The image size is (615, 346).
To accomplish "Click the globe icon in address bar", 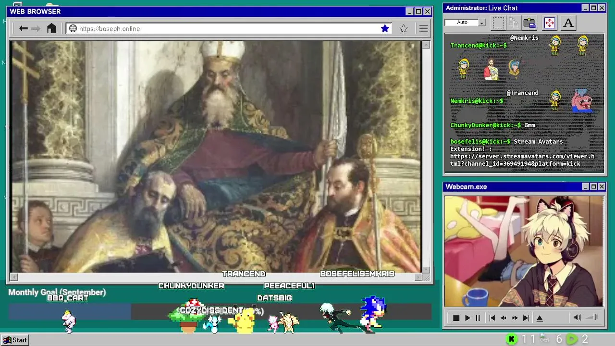I will point(73,28).
